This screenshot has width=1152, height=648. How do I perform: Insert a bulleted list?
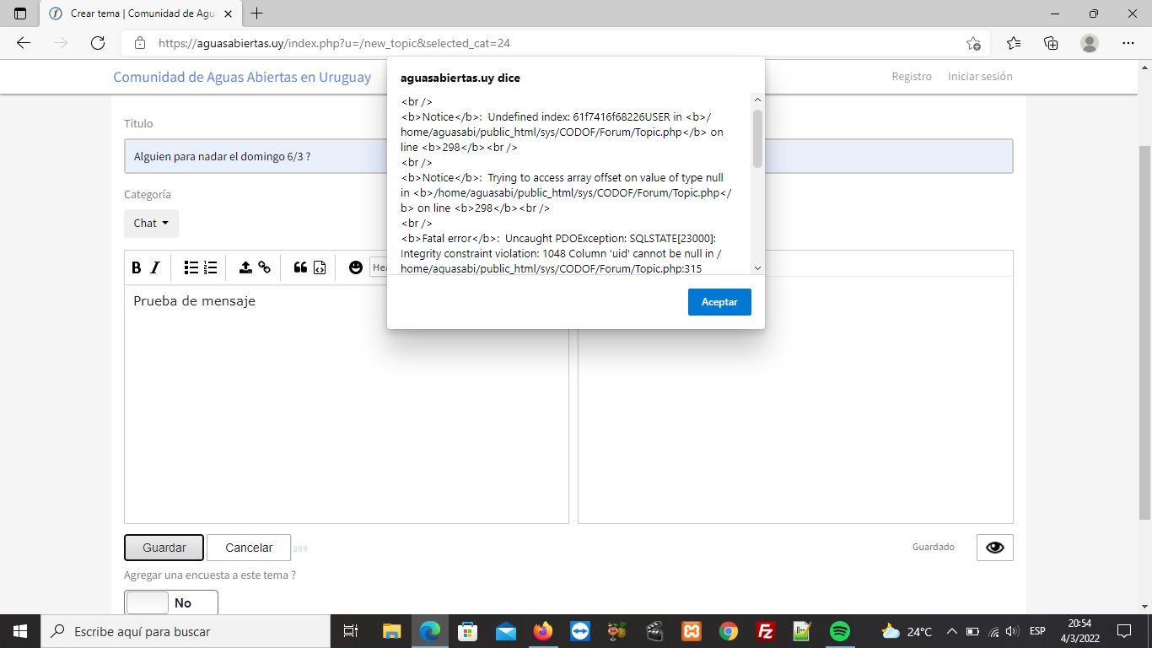click(x=191, y=267)
